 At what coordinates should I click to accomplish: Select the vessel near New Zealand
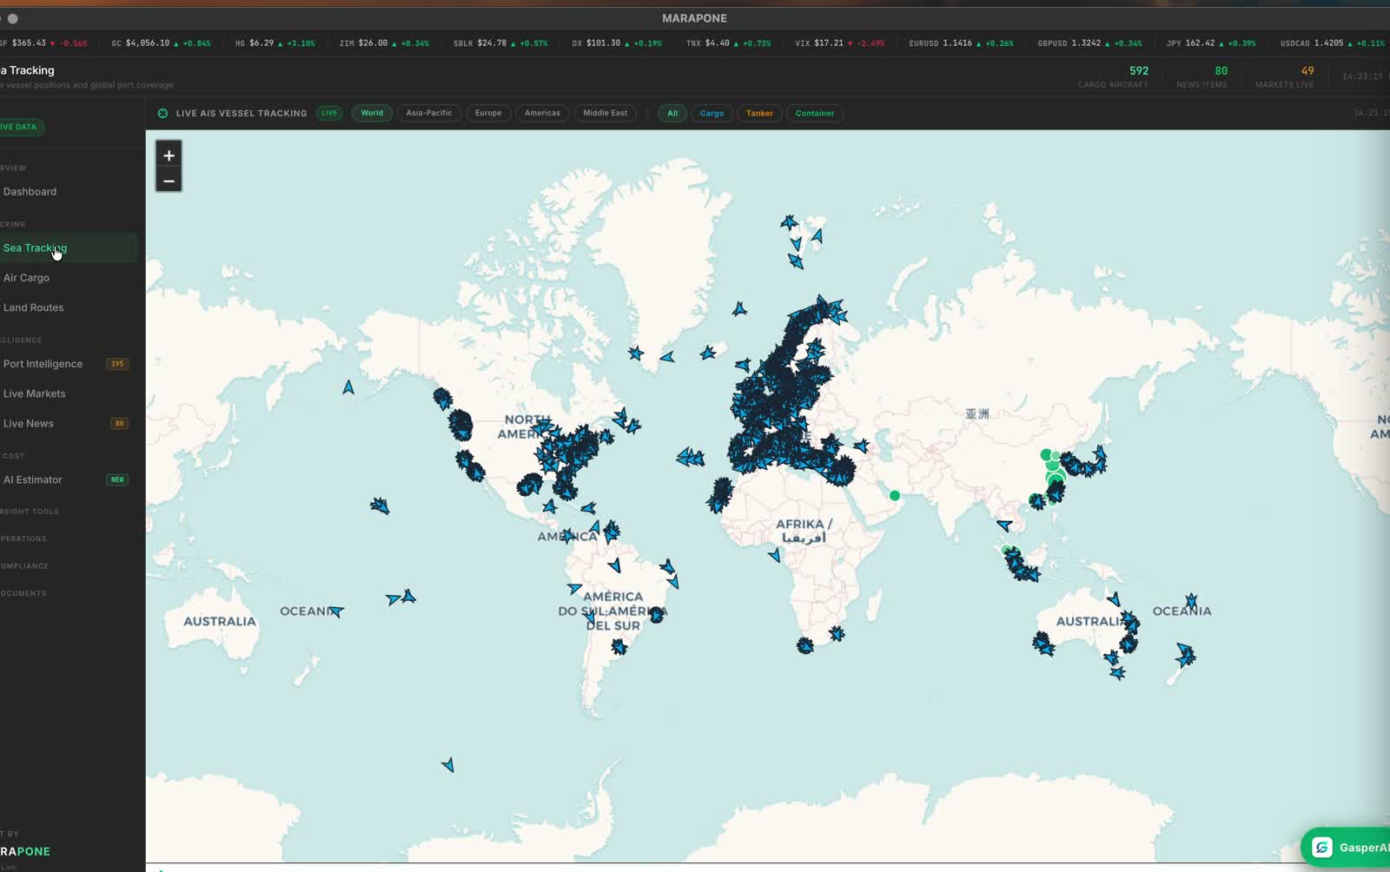point(1186,654)
